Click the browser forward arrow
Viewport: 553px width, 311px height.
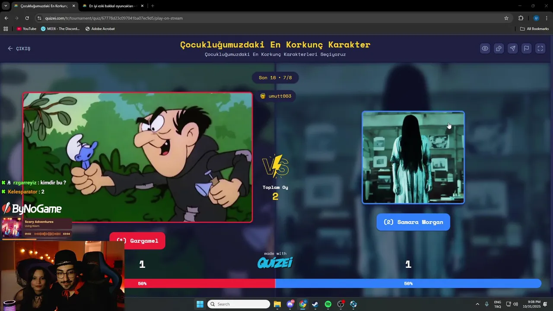pyautogui.click(x=17, y=18)
